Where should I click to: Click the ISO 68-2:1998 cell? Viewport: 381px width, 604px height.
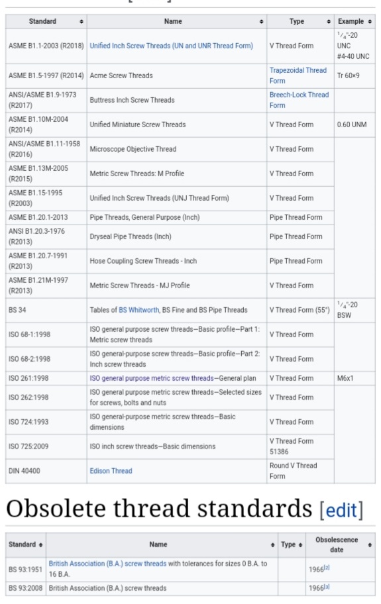[46, 360]
